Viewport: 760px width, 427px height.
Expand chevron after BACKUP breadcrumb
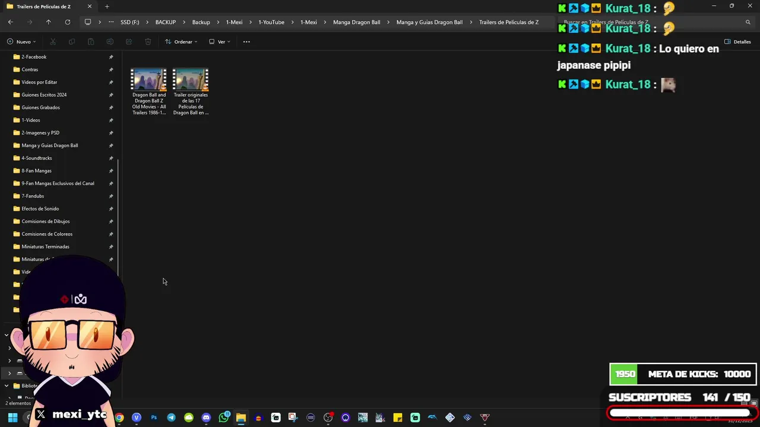tap(183, 22)
